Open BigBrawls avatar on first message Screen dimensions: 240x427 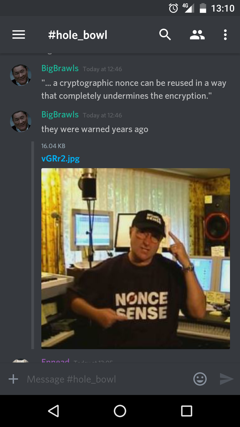(21, 75)
